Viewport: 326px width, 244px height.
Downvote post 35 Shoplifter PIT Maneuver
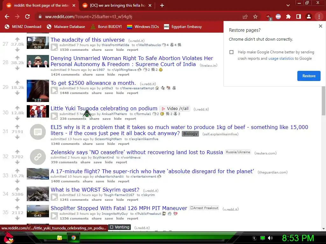point(18,218)
